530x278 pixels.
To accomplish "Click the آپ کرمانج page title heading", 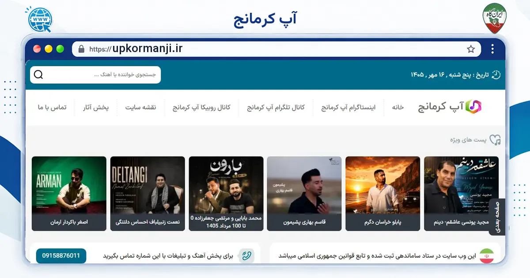I will 265,19.
